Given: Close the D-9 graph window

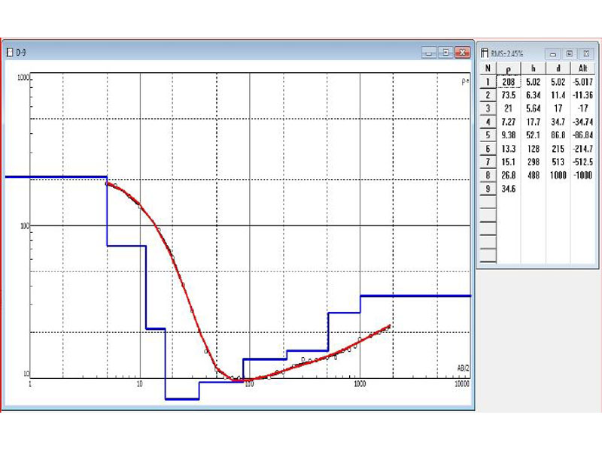Looking at the screenshot, I should [x=462, y=53].
